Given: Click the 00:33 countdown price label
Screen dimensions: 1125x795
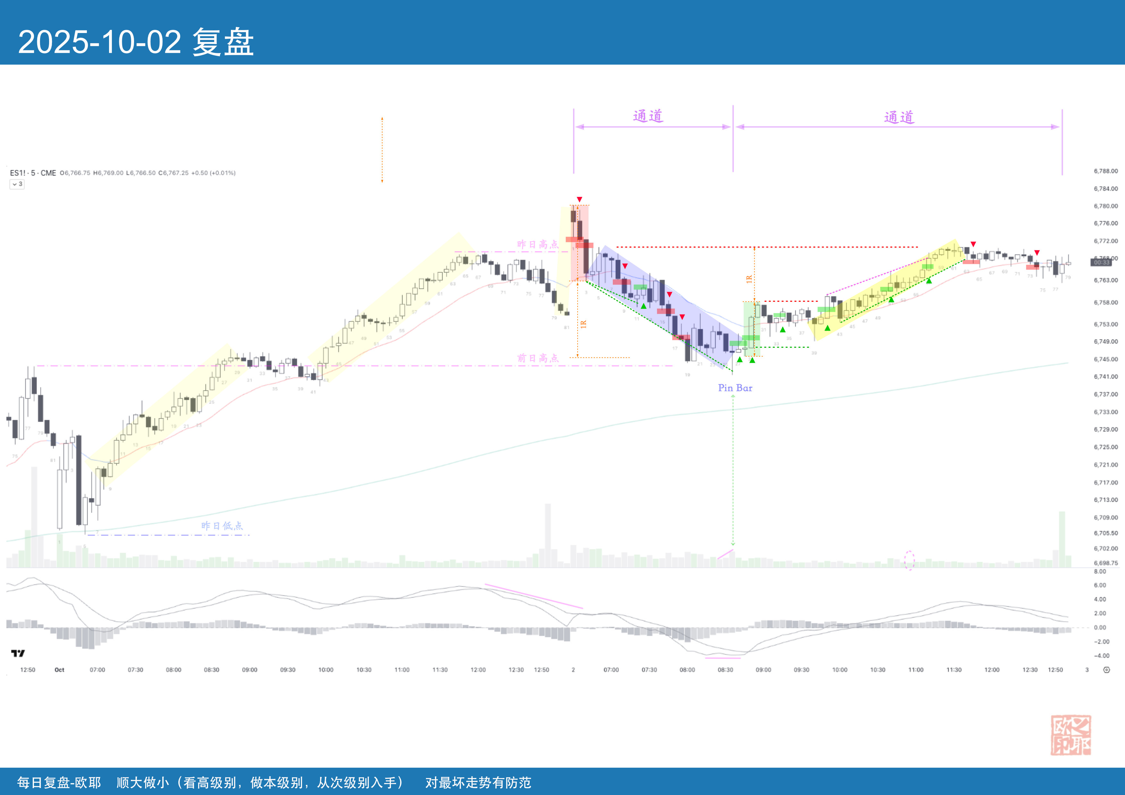Looking at the screenshot, I should point(1101,263).
